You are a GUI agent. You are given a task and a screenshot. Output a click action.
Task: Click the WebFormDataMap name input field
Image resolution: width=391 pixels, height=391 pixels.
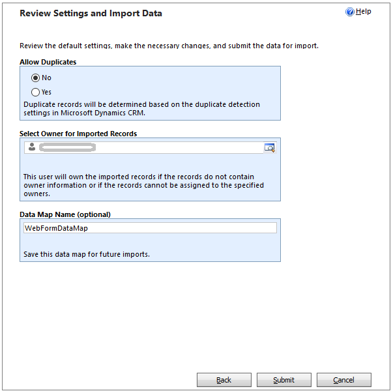[150, 228]
